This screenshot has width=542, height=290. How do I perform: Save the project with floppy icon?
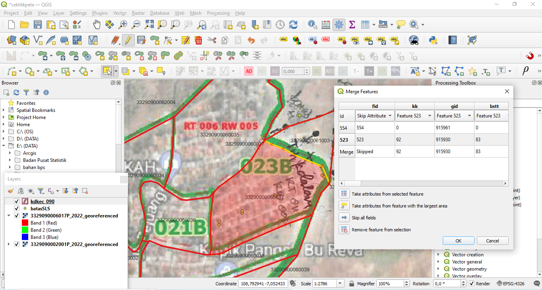point(37,25)
